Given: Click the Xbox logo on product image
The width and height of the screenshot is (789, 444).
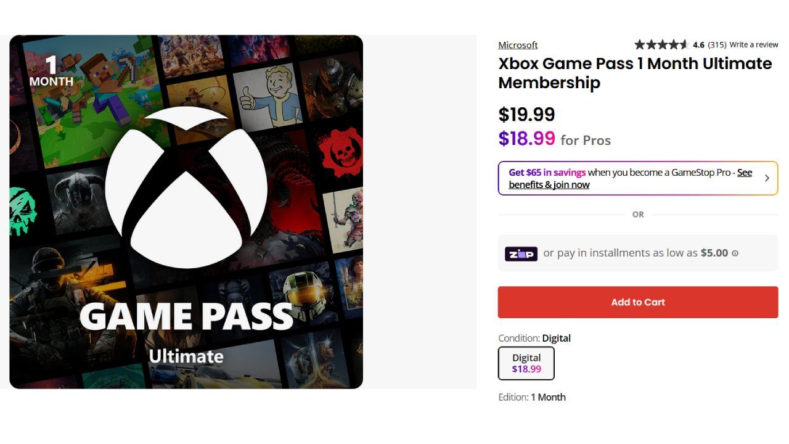Looking at the screenshot, I should click(x=186, y=188).
